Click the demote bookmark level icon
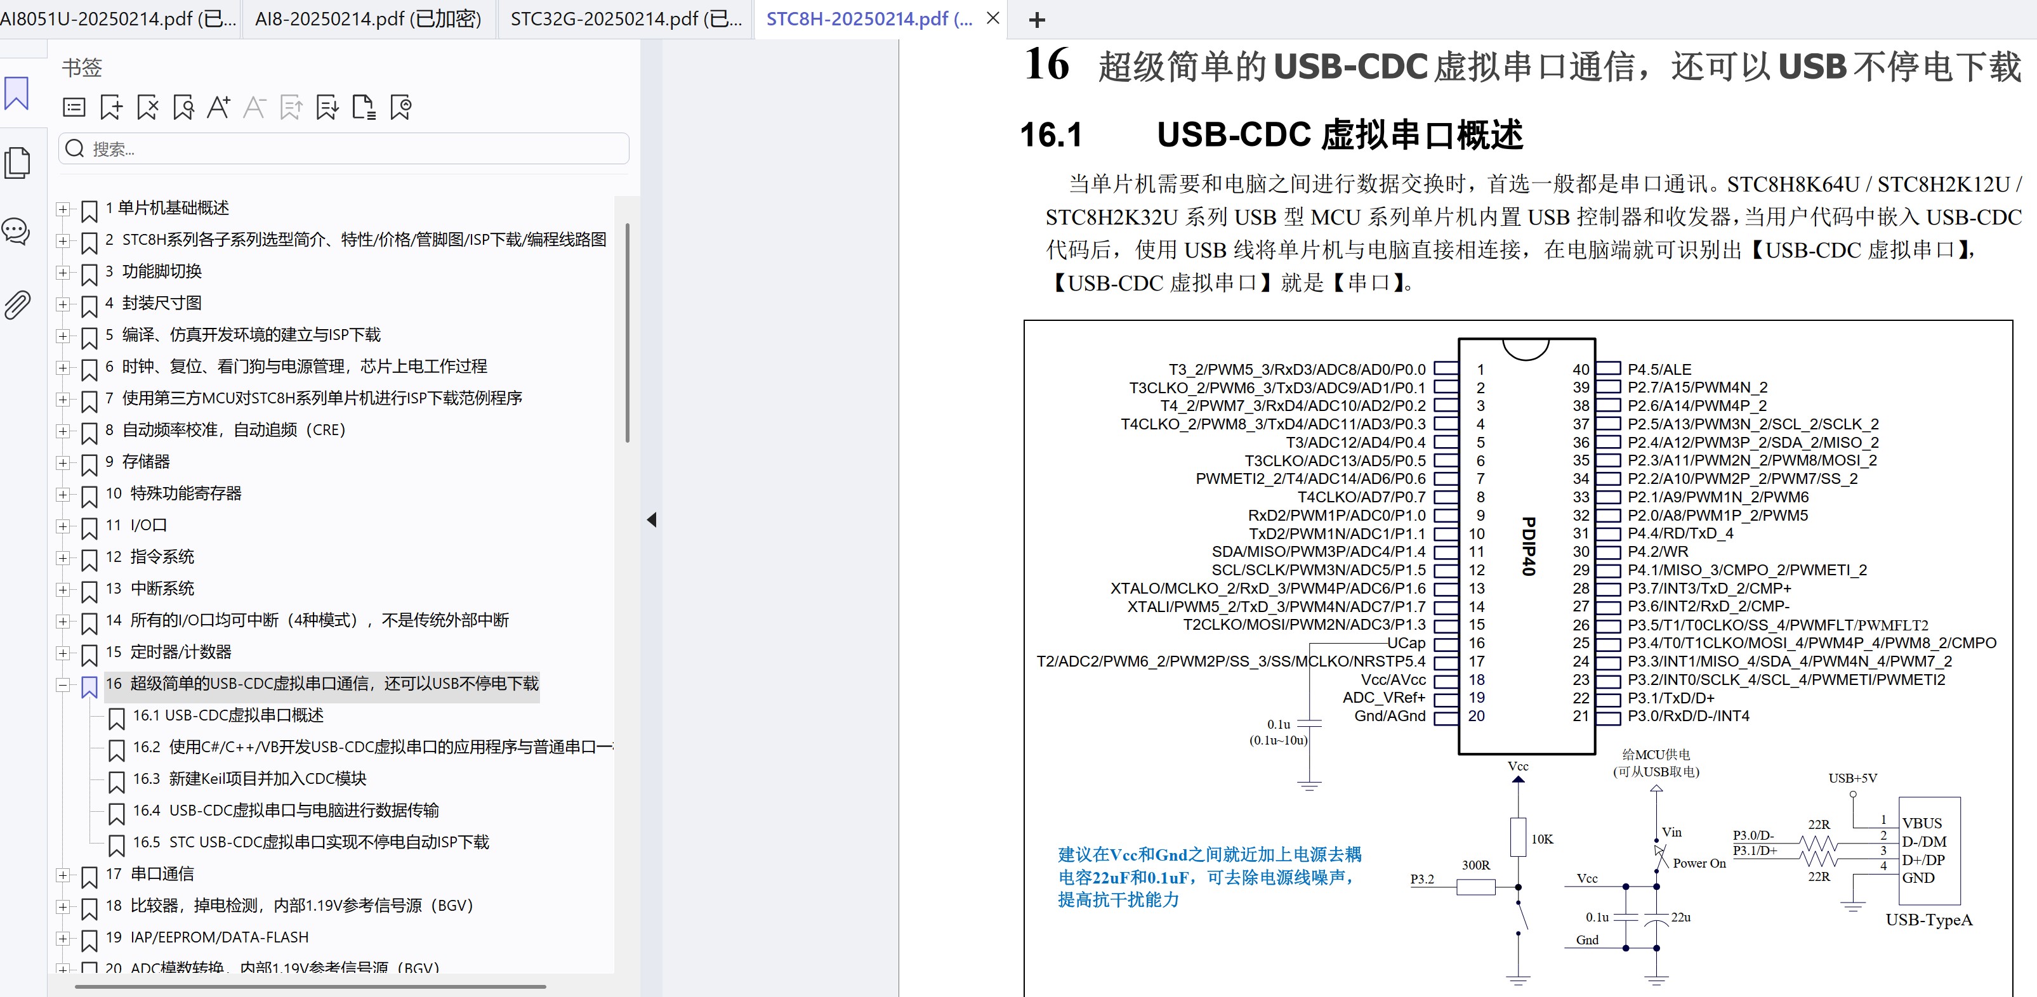Viewport: 2037px width, 997px height. 327,107
